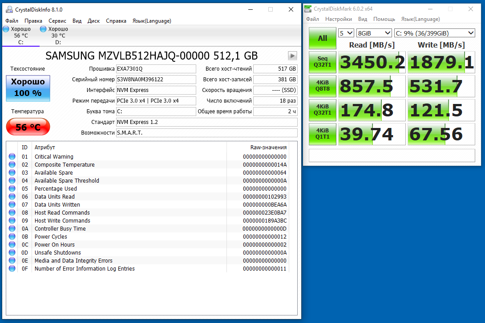Screen dimensions: 485x323
Task: Click status orb for Percentage Used row
Action: [x=12, y=189]
